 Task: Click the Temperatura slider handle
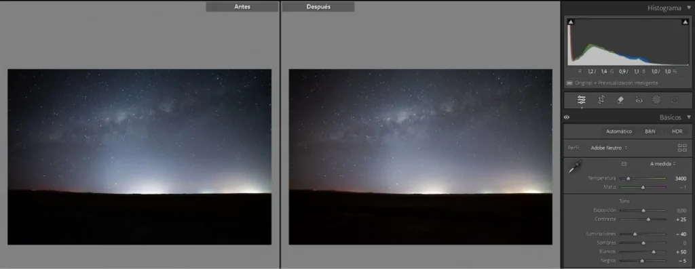628,179
